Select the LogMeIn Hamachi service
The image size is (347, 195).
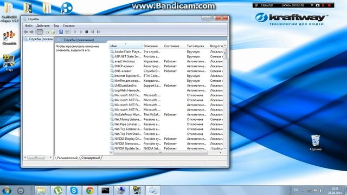tap(166, 90)
